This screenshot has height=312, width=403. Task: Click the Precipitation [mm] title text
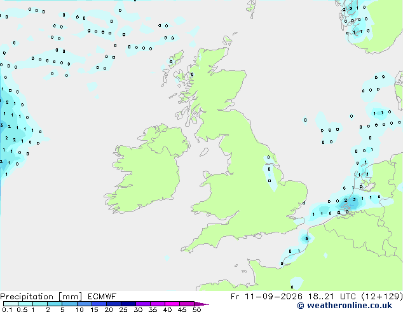(41, 297)
